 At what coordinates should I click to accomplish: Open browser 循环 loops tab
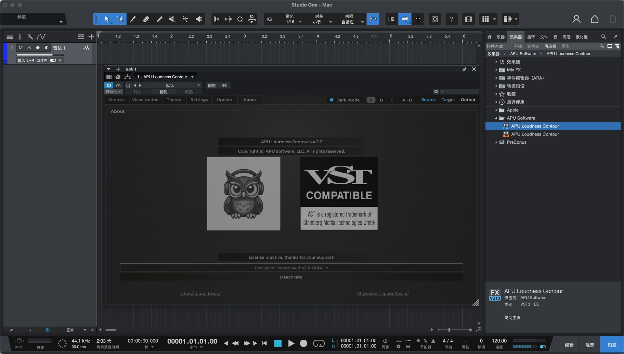click(x=531, y=37)
